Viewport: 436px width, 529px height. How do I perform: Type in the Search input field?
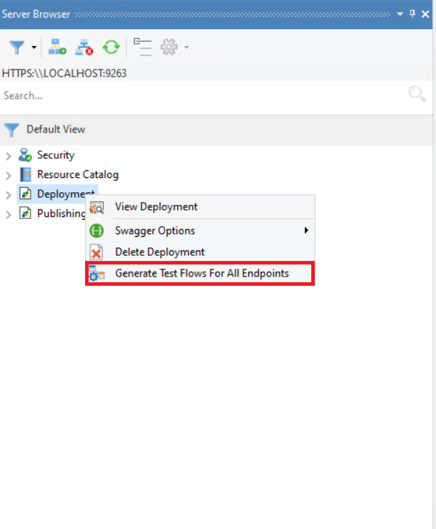[199, 95]
